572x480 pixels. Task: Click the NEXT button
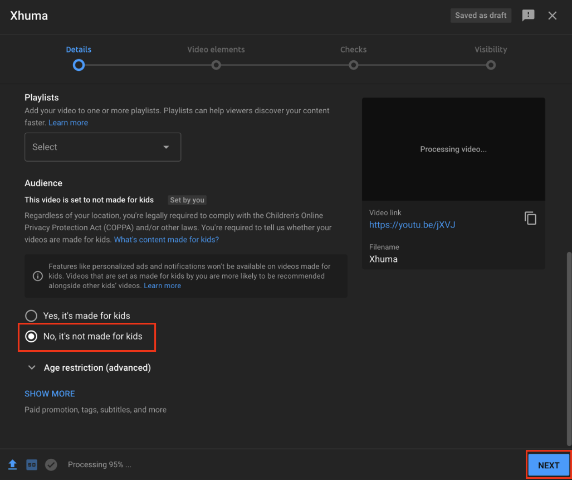pos(548,465)
